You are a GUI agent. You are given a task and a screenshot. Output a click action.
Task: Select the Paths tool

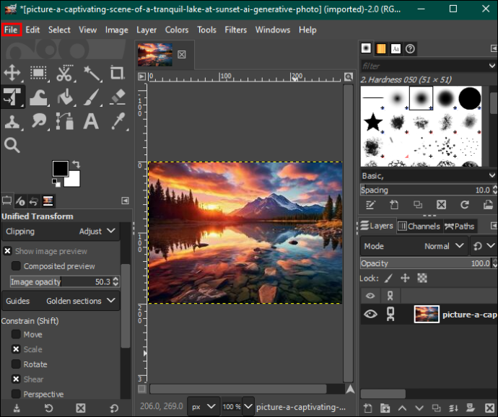point(65,121)
